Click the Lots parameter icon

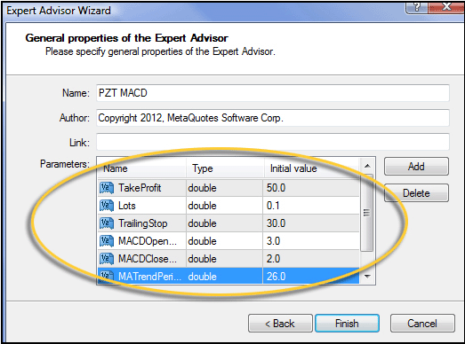click(107, 206)
